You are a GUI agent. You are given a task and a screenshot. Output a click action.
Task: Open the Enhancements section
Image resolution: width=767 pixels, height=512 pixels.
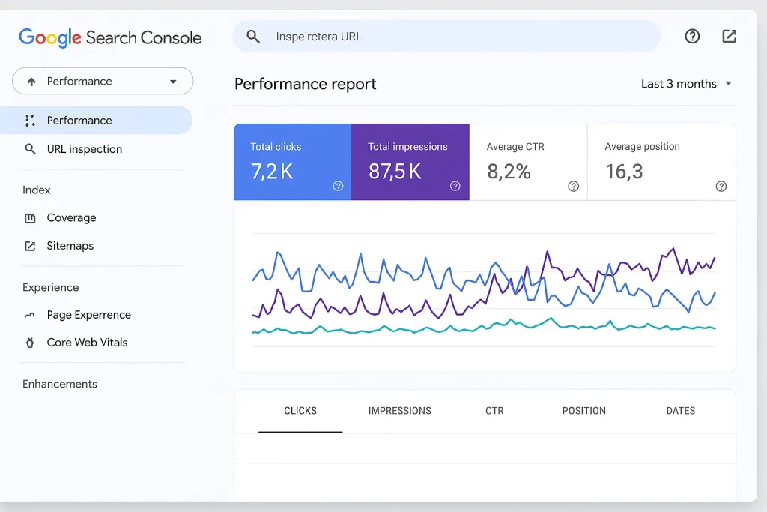[x=59, y=383]
